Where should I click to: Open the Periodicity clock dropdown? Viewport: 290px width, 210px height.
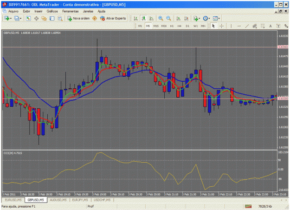(x=206, y=18)
